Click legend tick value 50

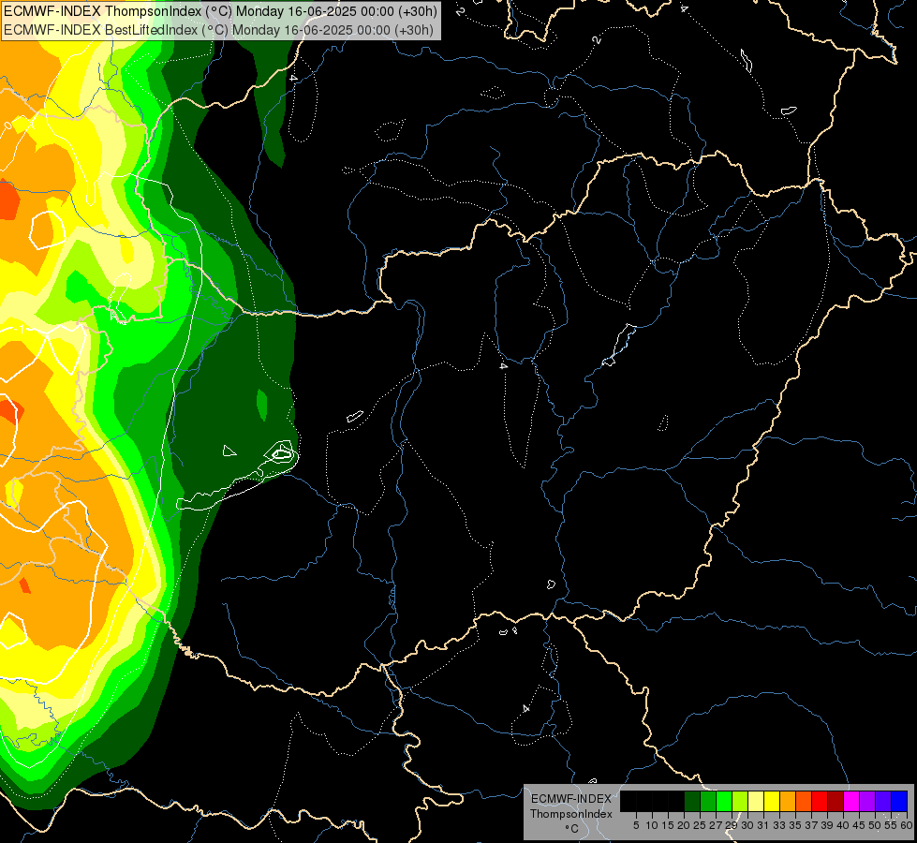click(x=875, y=825)
